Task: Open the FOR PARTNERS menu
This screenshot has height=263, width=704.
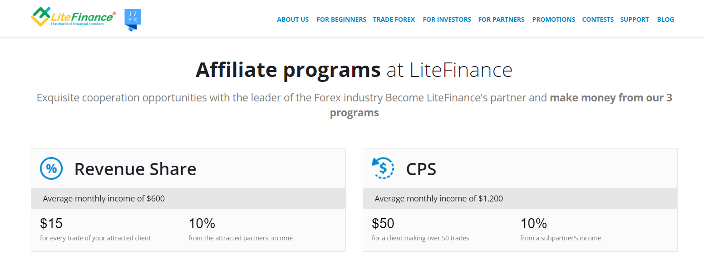Action: 501,19
